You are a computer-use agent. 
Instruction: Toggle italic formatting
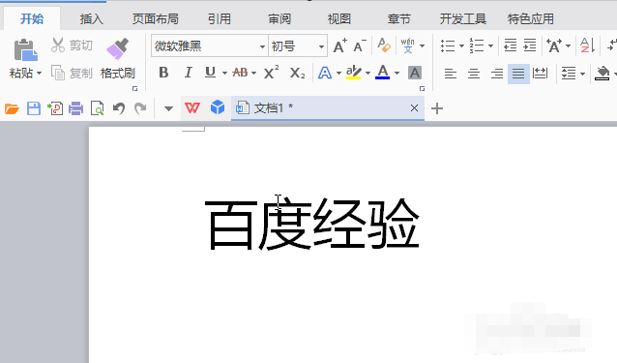[x=188, y=73]
